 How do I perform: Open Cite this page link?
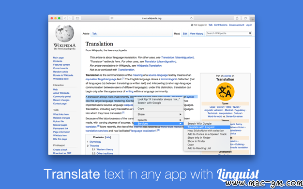click(60, 139)
